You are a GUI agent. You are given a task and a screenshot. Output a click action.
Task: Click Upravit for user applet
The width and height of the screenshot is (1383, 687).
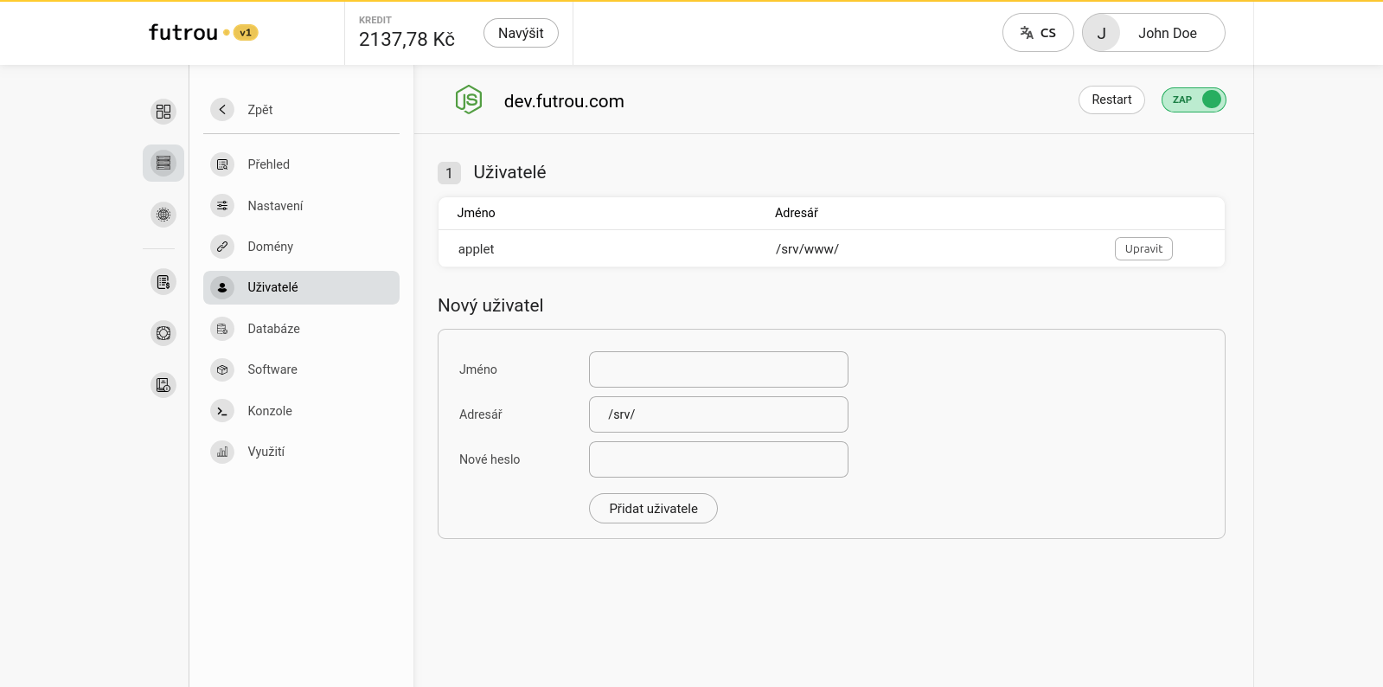pos(1143,249)
